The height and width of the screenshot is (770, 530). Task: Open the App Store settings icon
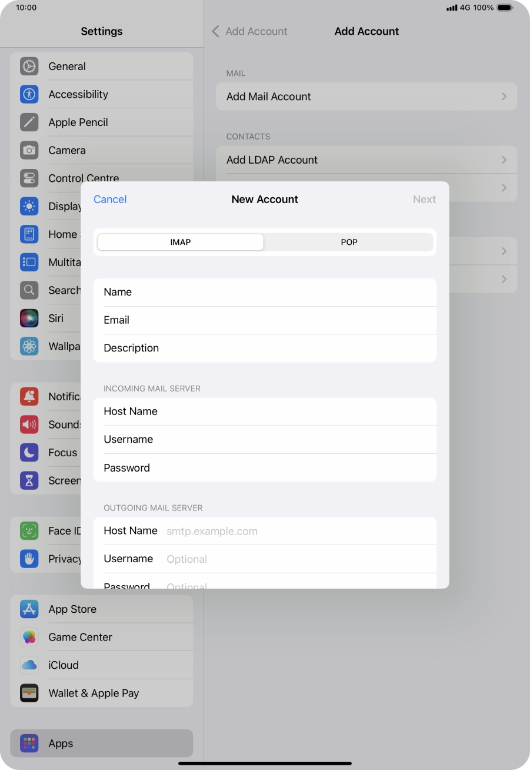29,609
